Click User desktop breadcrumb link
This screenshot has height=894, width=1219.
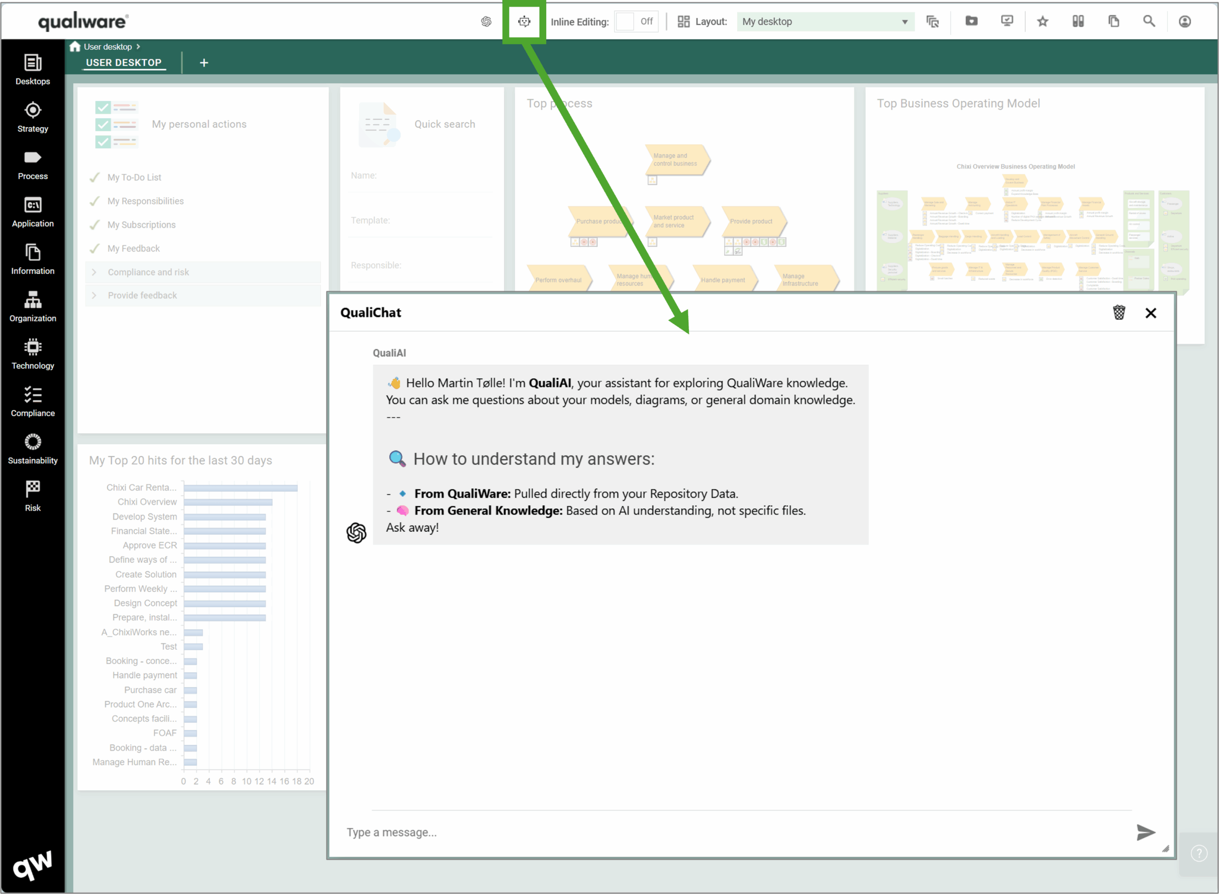point(107,47)
